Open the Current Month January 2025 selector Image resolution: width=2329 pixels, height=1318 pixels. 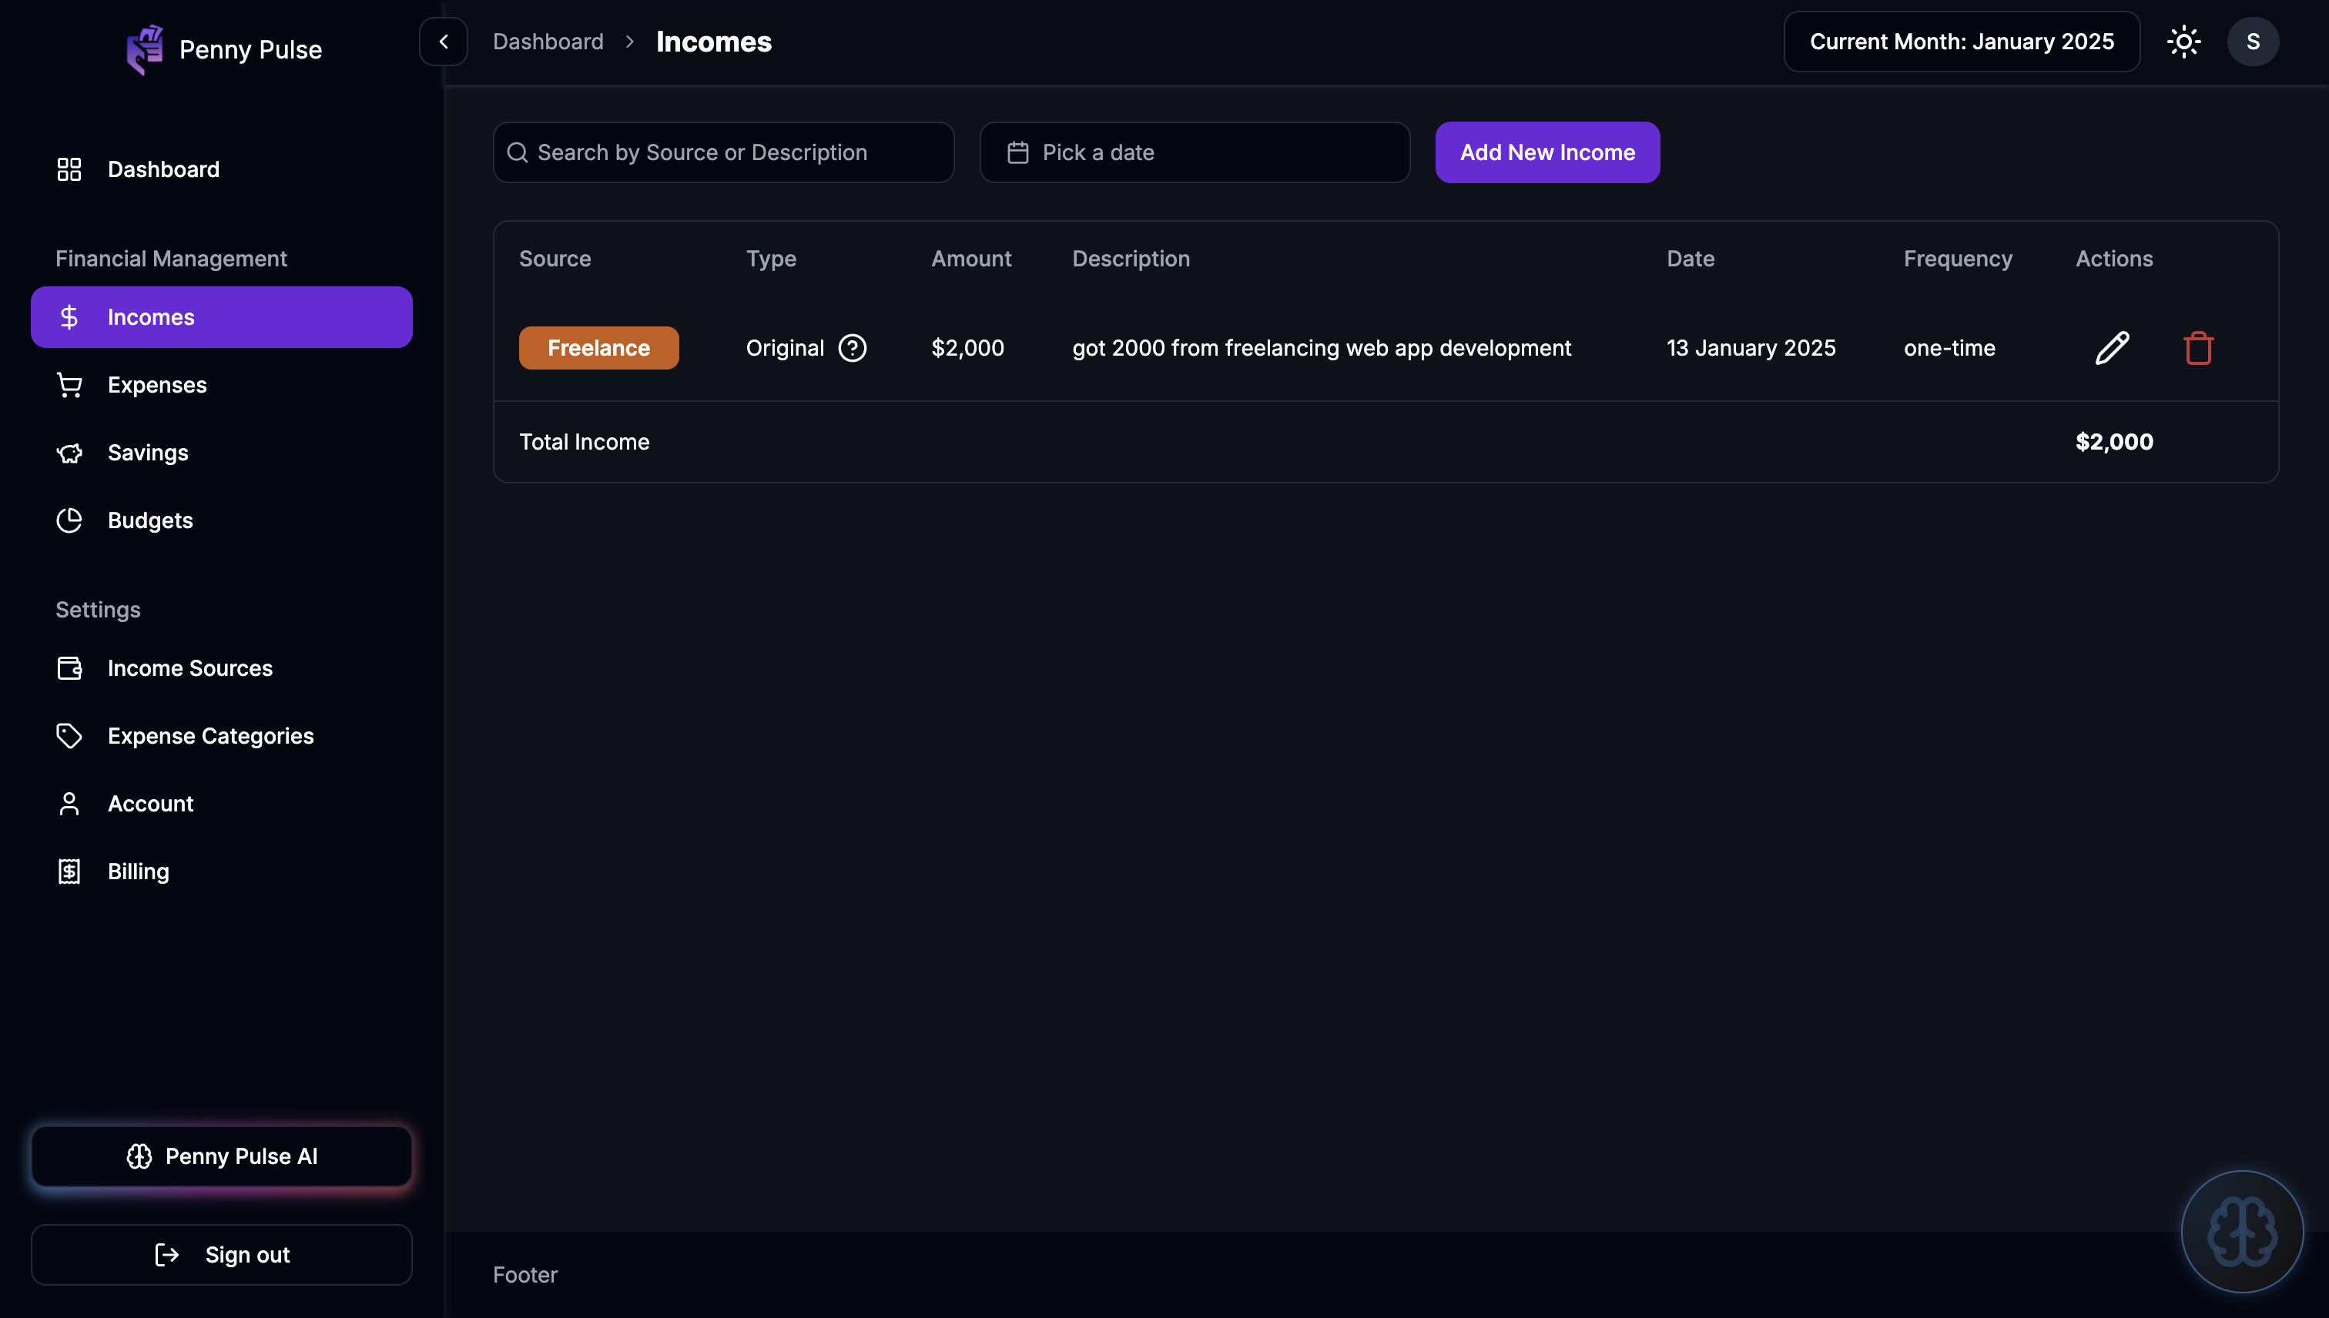(1960, 42)
